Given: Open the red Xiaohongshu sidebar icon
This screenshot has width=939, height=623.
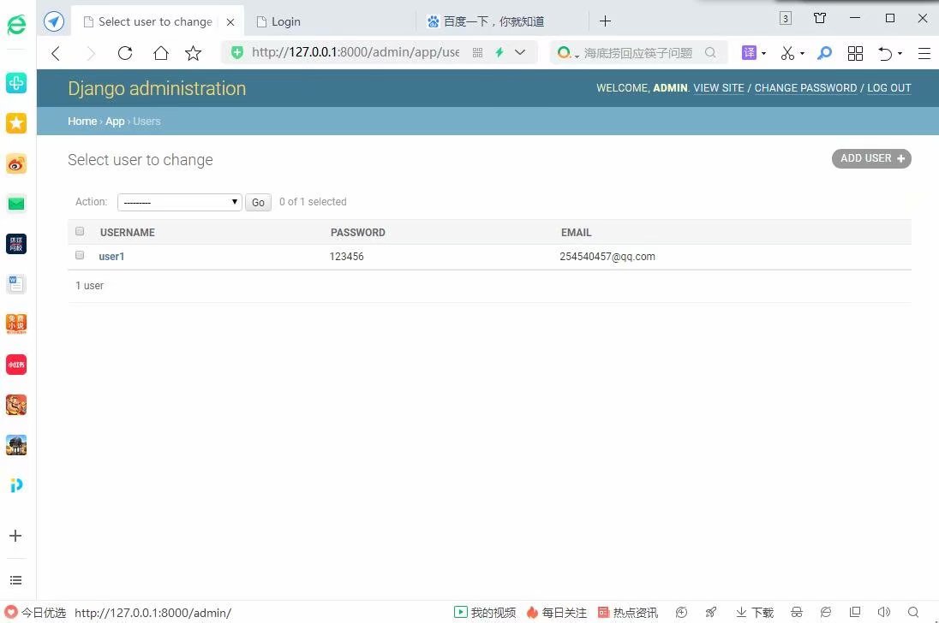Looking at the screenshot, I should (16, 364).
